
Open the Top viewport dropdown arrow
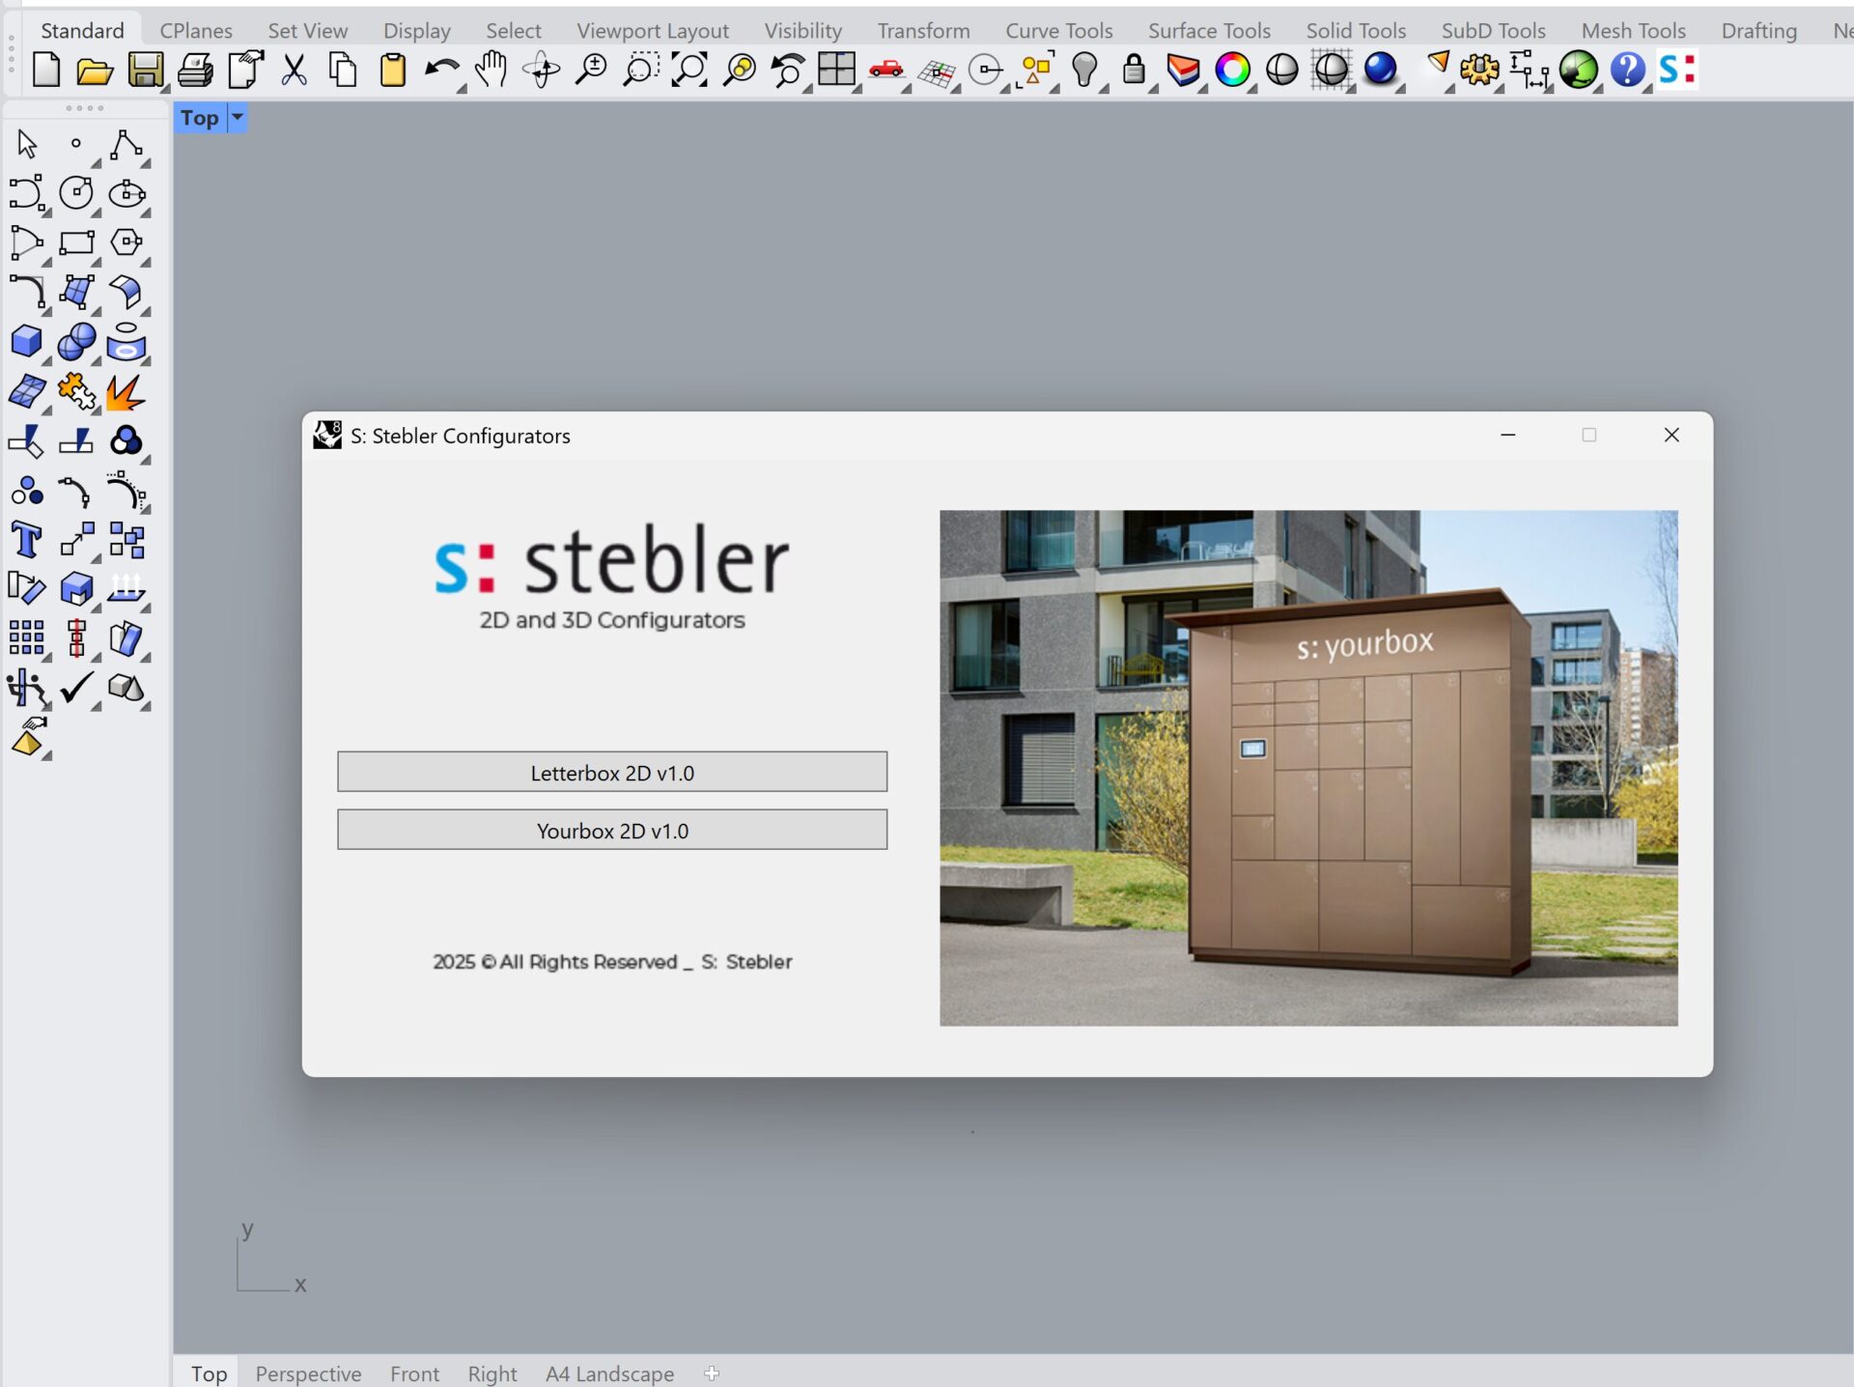tap(237, 118)
